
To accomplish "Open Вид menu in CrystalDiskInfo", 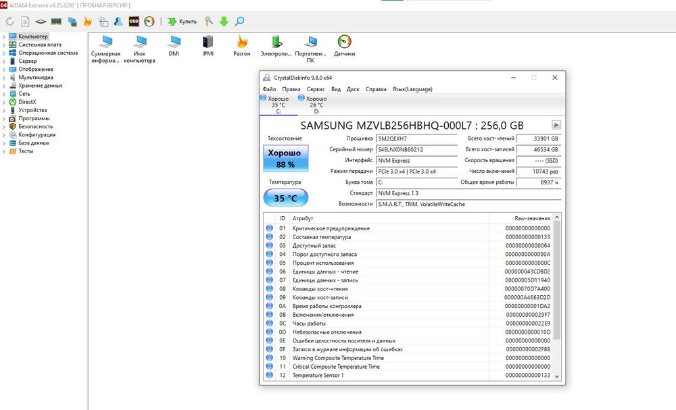I will pos(336,89).
